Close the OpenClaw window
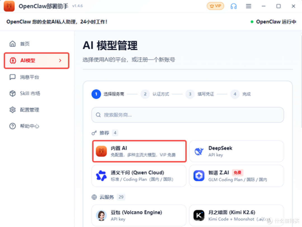Viewport: 302px width, 227px height. point(293,6)
